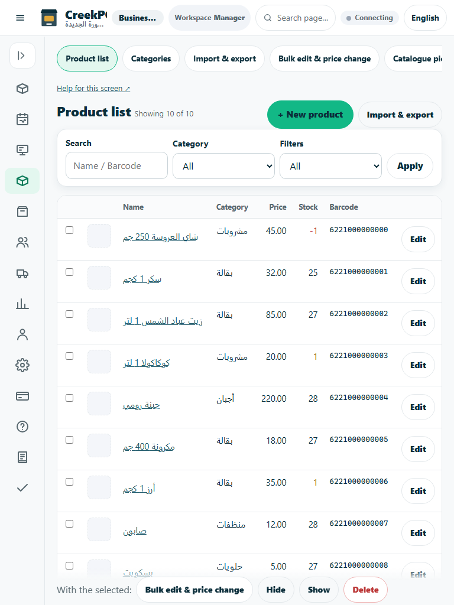Image resolution: width=454 pixels, height=605 pixels.
Task: Tick checkbox for barcode 6221000000008 row
Action: pyautogui.click(x=70, y=565)
